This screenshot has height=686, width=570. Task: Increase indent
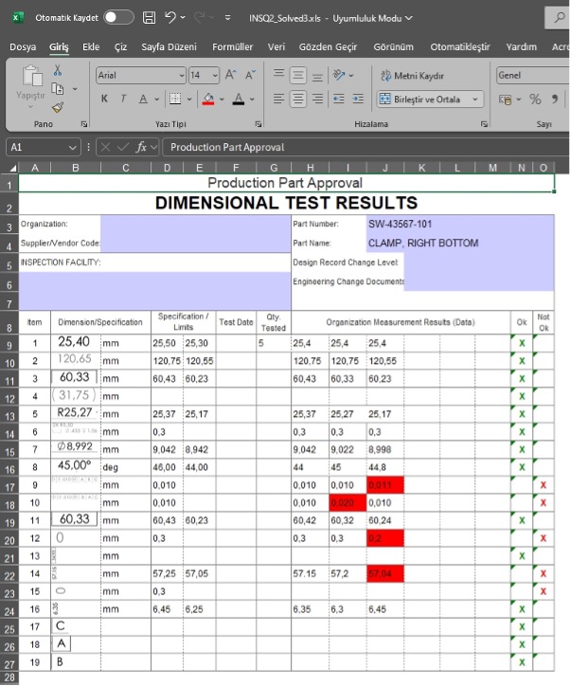pyautogui.click(x=358, y=99)
